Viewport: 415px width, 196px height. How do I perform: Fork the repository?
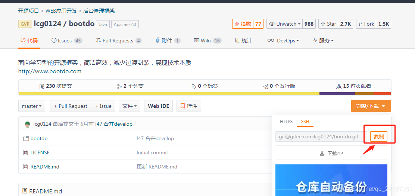366,24
